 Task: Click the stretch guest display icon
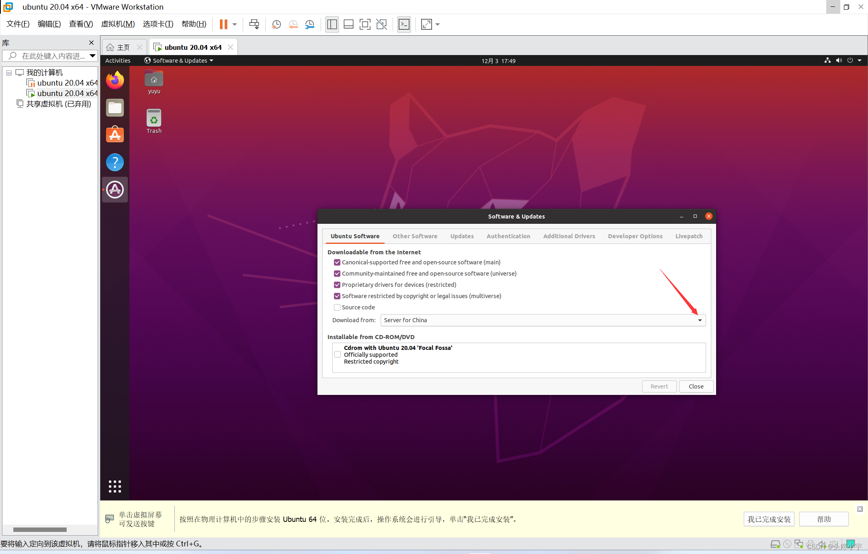[x=426, y=25]
